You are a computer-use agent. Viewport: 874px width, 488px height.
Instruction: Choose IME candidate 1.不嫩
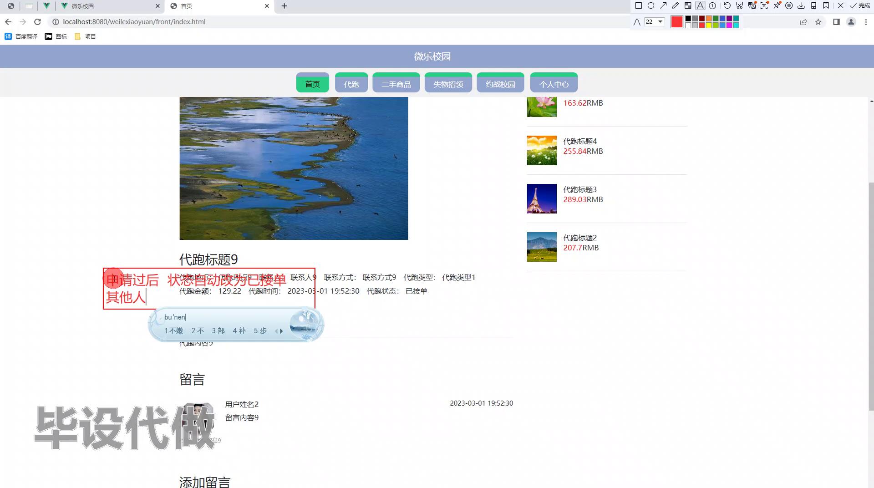[174, 331]
